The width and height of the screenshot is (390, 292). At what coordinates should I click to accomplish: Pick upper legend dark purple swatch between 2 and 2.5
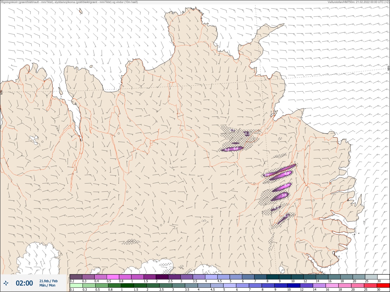click(x=162, y=277)
